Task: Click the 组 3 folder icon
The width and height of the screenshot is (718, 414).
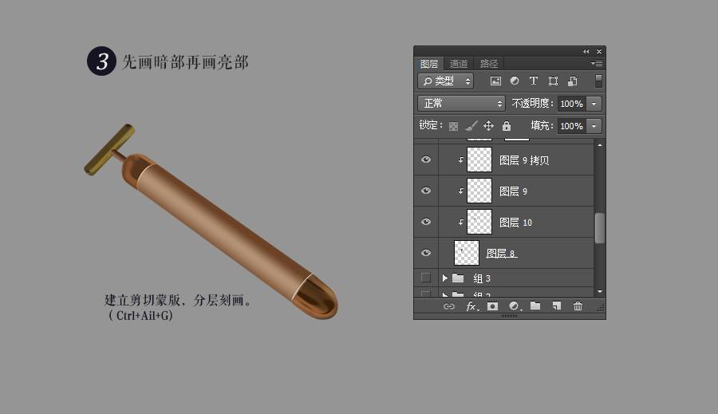Action: point(458,278)
